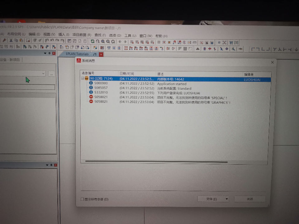Click the green Redraw refresh icon
299x224 pixels.
[93, 41]
